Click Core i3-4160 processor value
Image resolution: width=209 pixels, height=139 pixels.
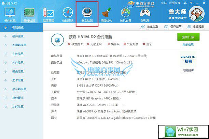tap(101, 73)
